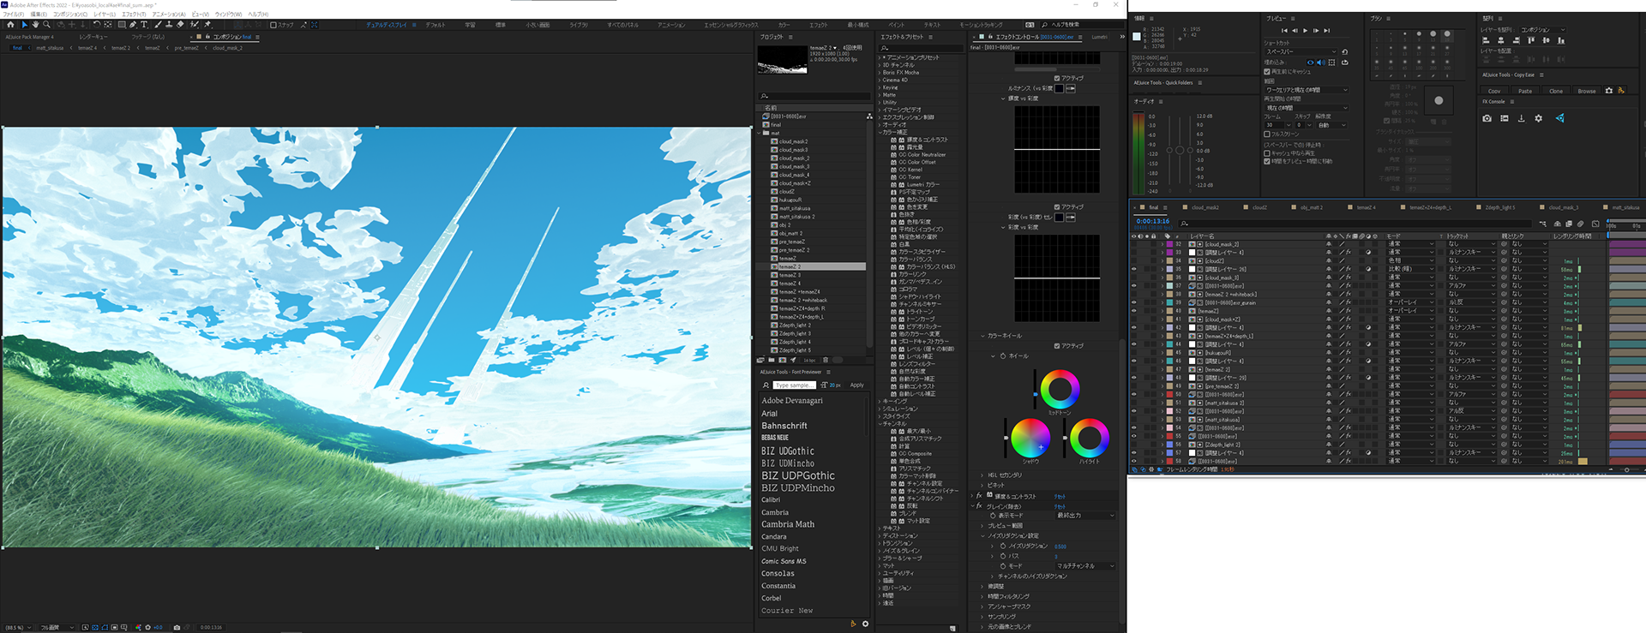The height and width of the screenshot is (633, 1646).
Task: Toggle アクティブ checkbox above 輝度 vs 彩度
Action: point(1057,78)
